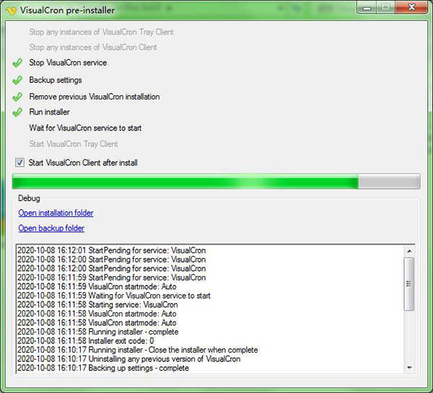
Task: Click green checkmark beside Stop VisualCron service
Action: 17,63
